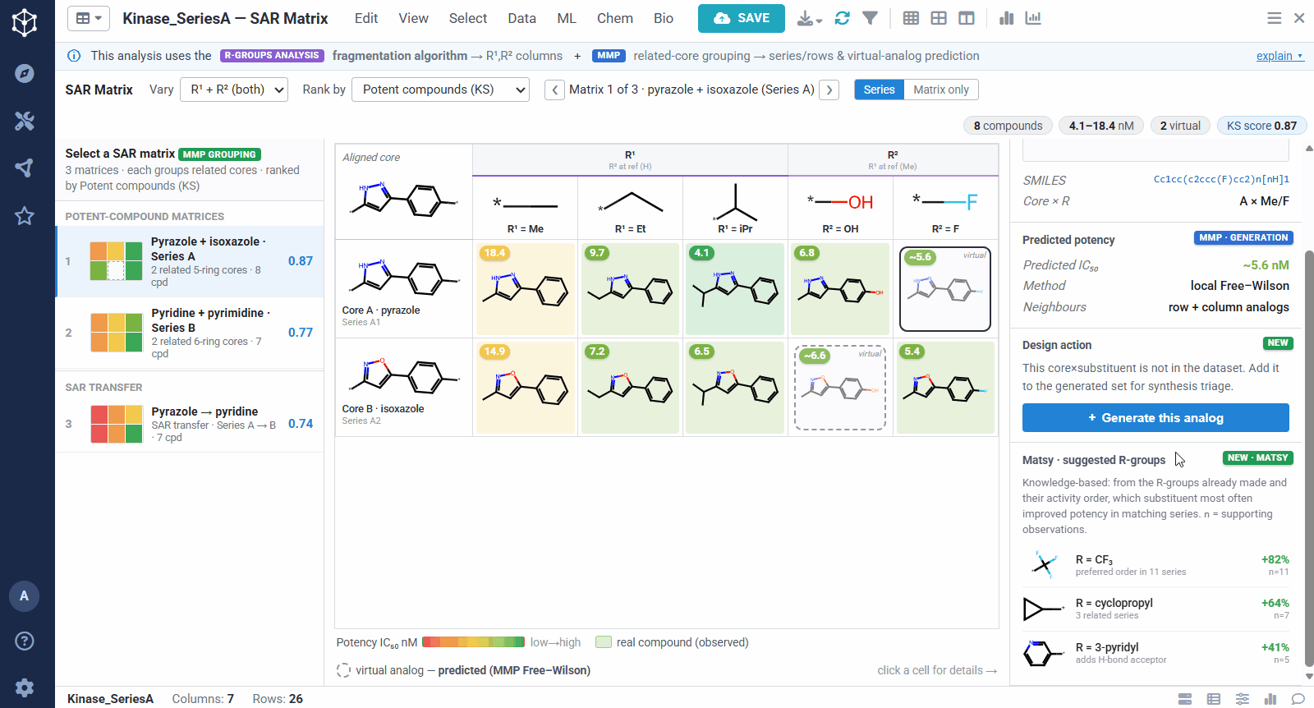The width and height of the screenshot is (1314, 708).
Task: Open the Chem menu
Action: point(615,18)
